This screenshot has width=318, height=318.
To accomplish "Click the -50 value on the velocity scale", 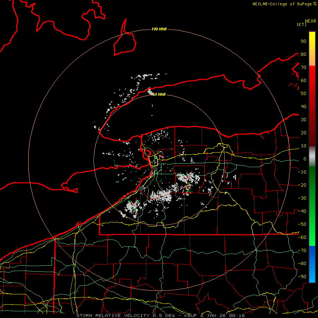I will [x=302, y=224].
